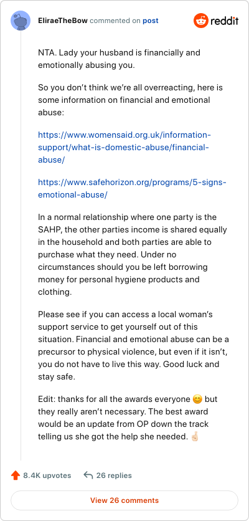This screenshot has height=521, width=249.
Task: Click the reply arrow icon
Action: [88, 476]
